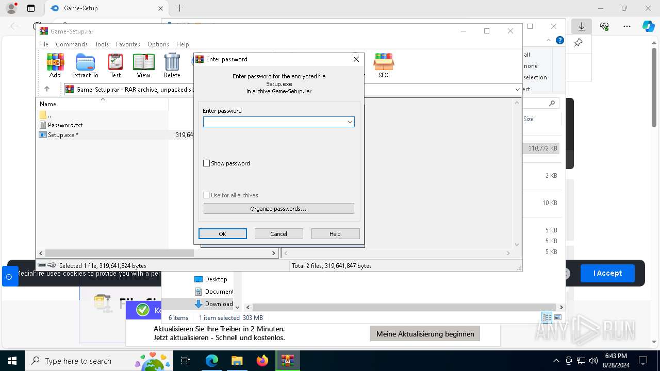This screenshot has width=660, height=371.
Task: Click the WinRAR file list horizontal scrollbar
Action: click(x=119, y=254)
